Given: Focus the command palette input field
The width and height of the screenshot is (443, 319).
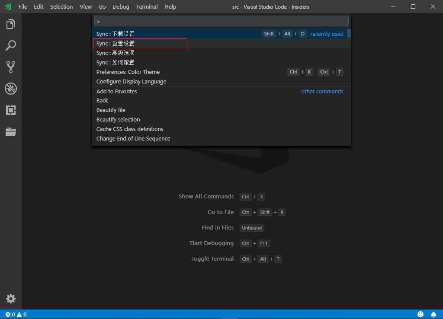Looking at the screenshot, I should (221, 21).
